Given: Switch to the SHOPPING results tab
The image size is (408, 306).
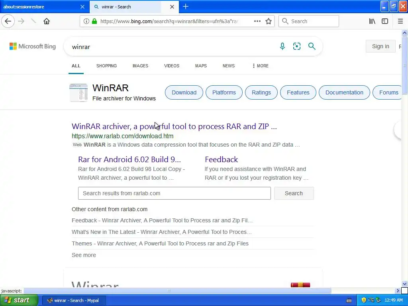Looking at the screenshot, I should tap(106, 66).
